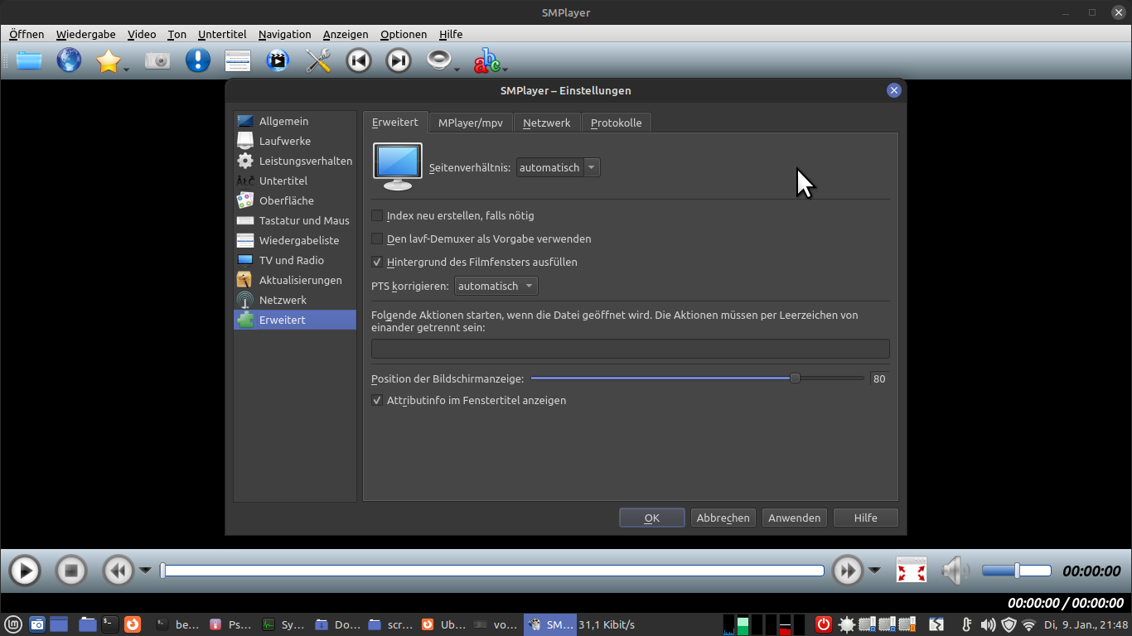Show file information via blue exclamation icon
The width and height of the screenshot is (1132, 636).
(197, 60)
